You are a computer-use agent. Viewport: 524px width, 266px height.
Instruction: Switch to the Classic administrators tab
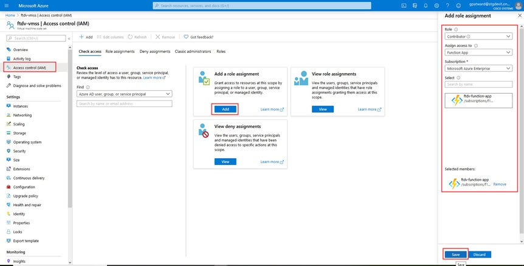pos(193,52)
